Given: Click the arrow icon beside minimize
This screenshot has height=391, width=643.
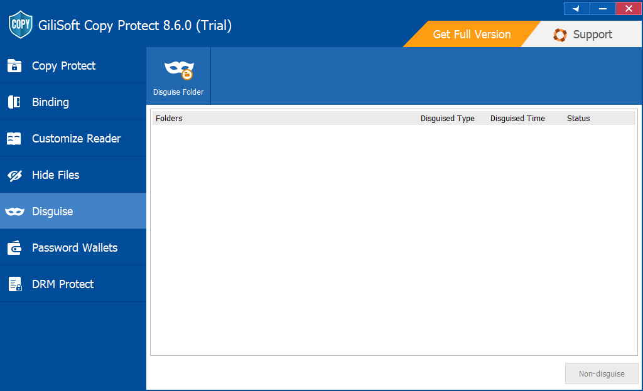Looking at the screenshot, I should (576, 9).
